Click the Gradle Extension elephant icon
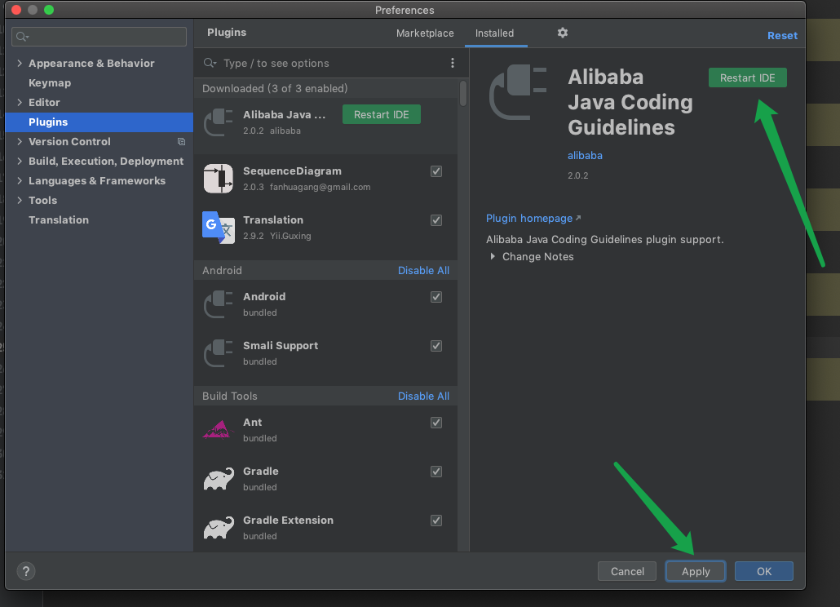This screenshot has width=840, height=607. coord(219,528)
